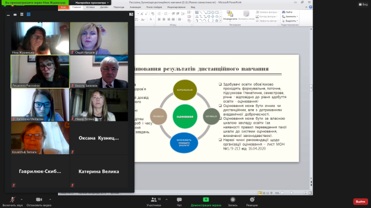Viewport: 371px width, 208px height.
Task: Minimize the video panel with dash icon
Action: click(x=9, y=14)
